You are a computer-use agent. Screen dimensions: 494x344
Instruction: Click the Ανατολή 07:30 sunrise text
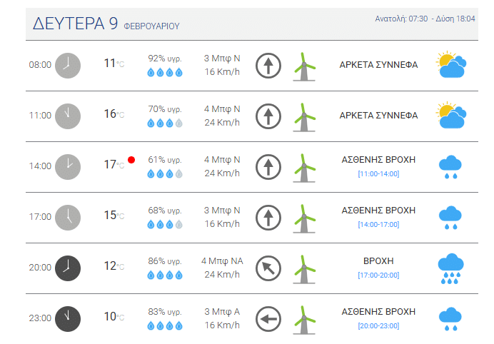401,19
